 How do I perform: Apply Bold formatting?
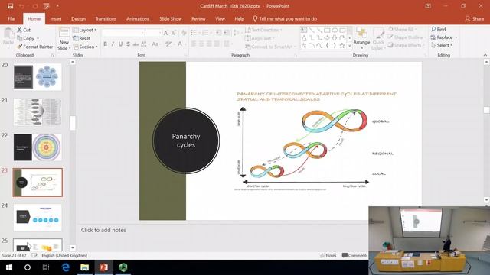[106, 44]
